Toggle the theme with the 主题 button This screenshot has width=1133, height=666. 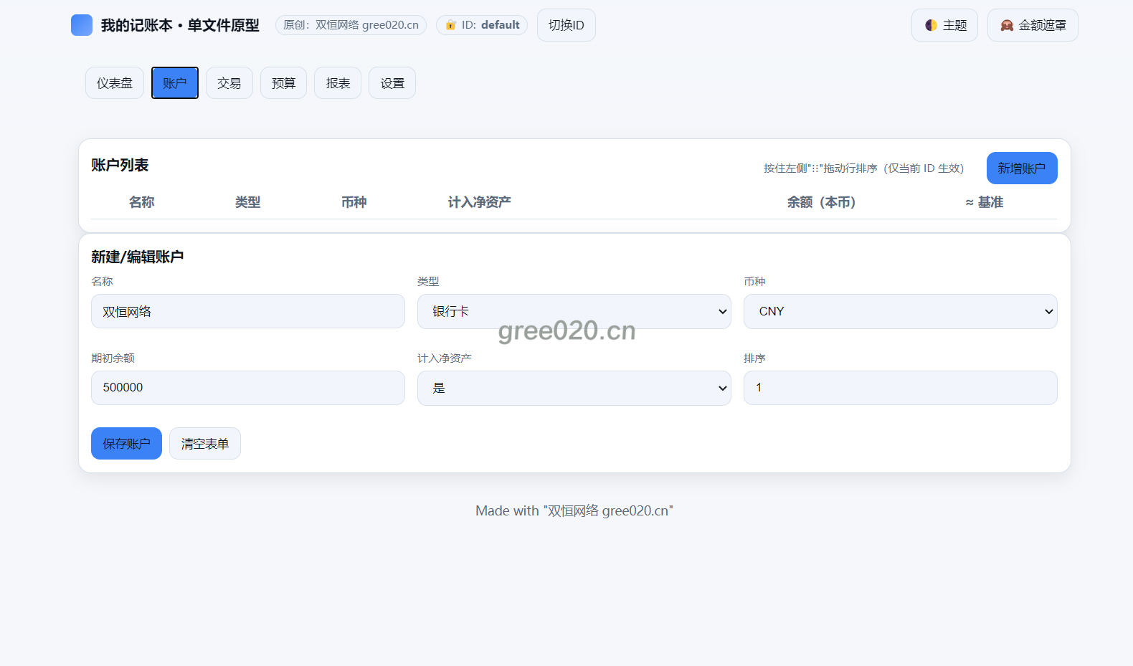(944, 25)
